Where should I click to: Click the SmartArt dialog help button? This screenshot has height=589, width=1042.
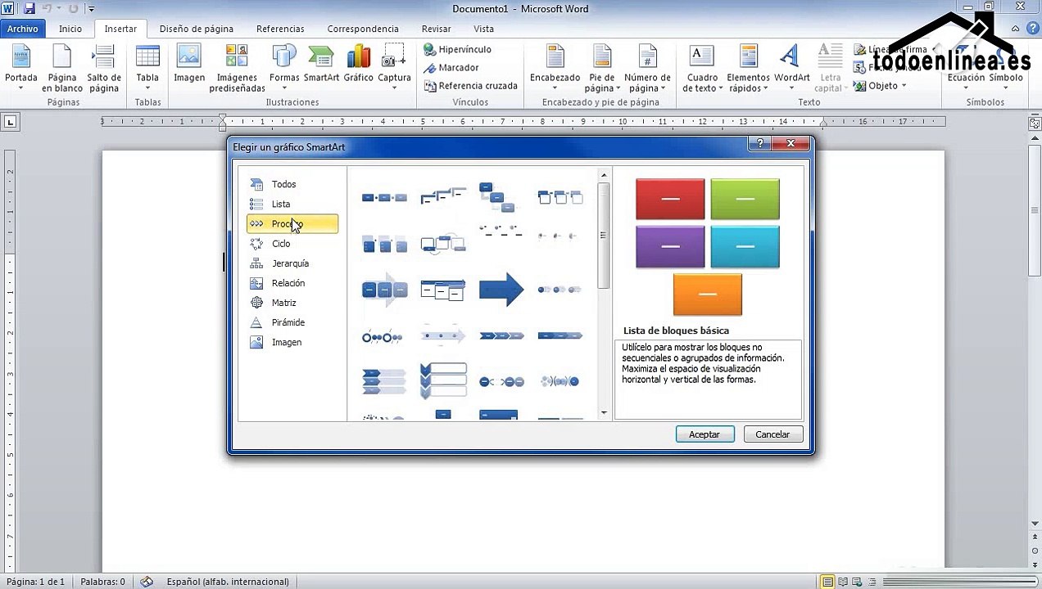pos(760,144)
